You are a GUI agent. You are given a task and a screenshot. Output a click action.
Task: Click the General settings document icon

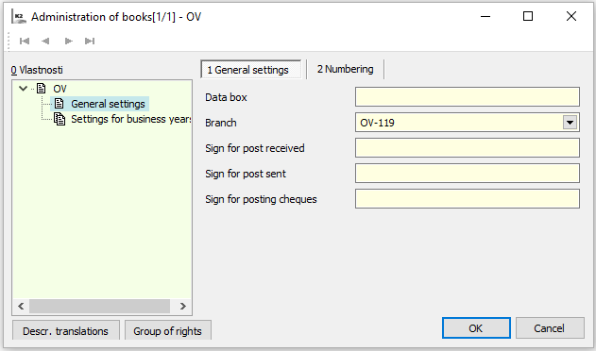click(x=60, y=104)
